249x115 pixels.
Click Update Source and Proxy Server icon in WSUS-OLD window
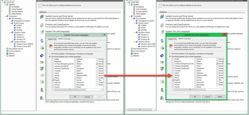click(x=42, y=17)
